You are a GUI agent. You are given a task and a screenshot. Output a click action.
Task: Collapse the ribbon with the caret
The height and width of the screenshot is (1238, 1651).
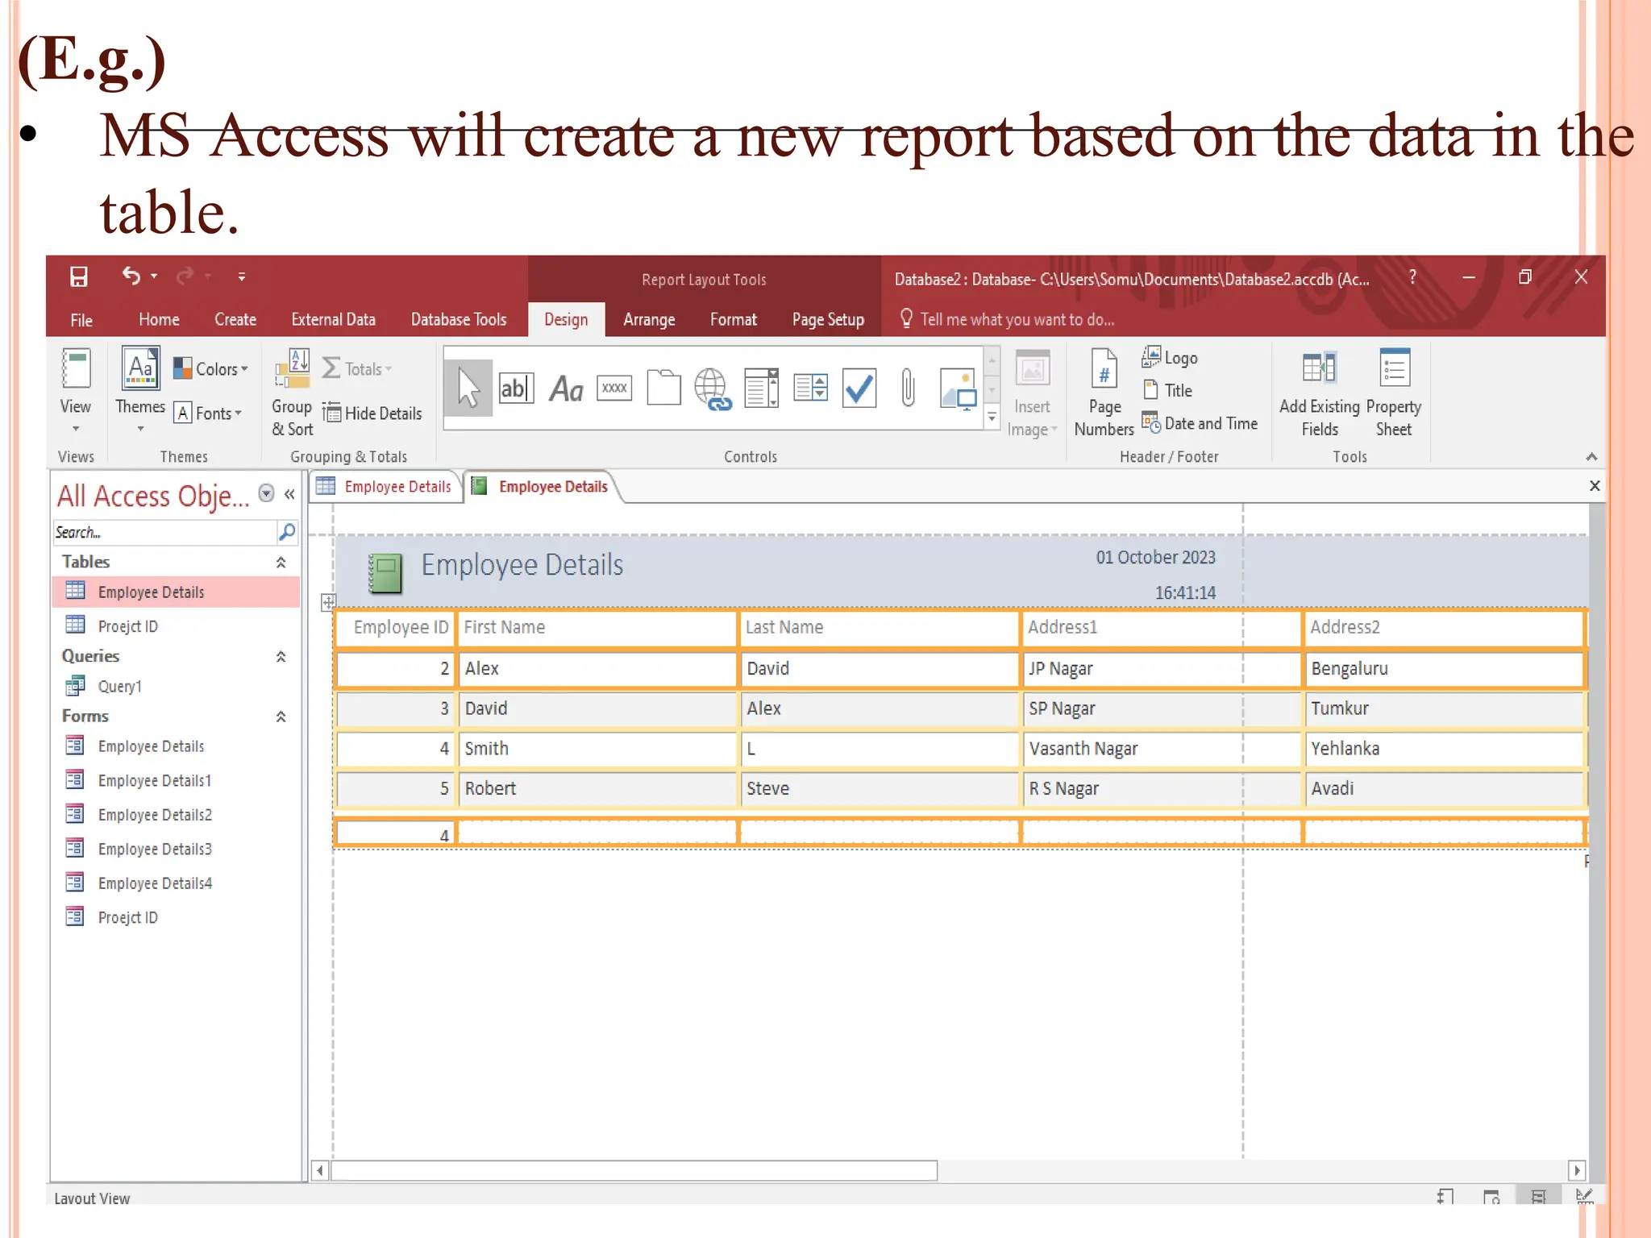tap(1591, 457)
